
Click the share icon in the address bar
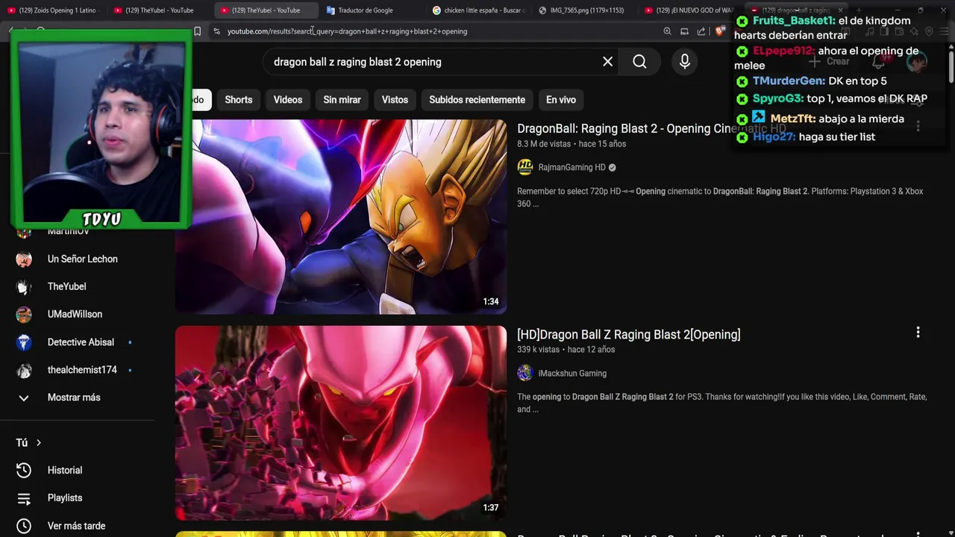click(x=701, y=31)
